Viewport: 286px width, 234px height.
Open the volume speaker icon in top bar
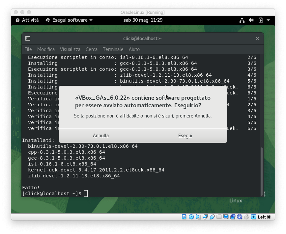point(251,20)
